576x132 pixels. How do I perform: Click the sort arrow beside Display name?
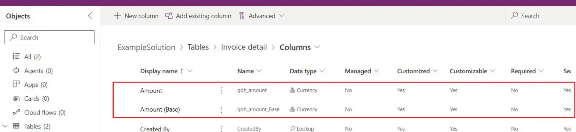(181, 71)
